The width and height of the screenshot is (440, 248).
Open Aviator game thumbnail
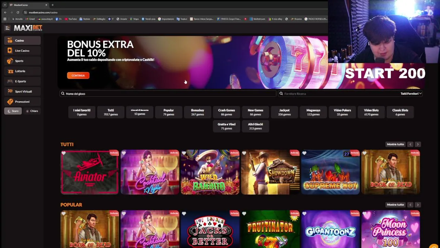pyautogui.click(x=90, y=172)
